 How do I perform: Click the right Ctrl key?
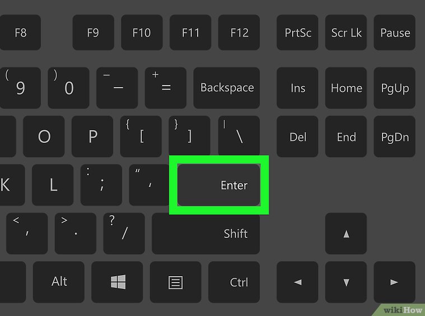coord(234,282)
